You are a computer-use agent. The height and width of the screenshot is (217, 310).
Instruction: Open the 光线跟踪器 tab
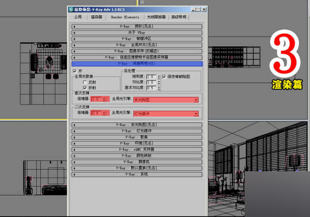[x=156, y=17]
